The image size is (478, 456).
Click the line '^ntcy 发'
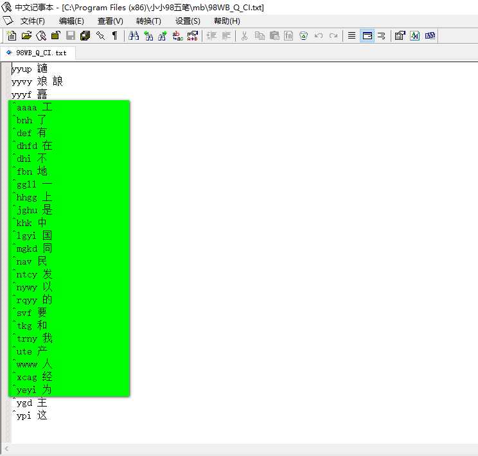point(32,274)
